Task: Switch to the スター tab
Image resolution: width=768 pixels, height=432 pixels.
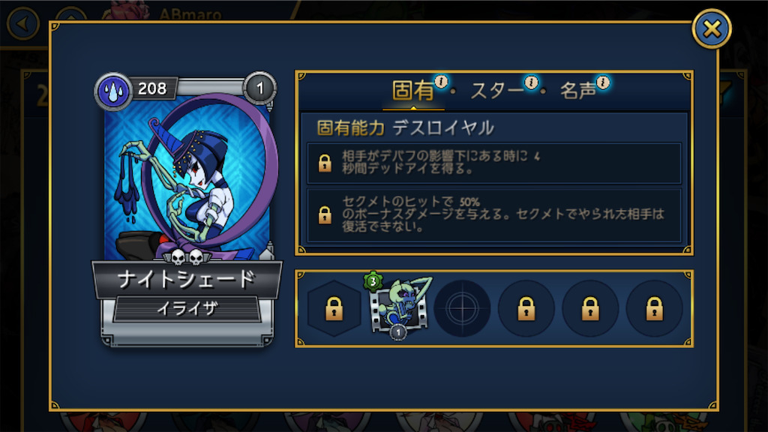Action: pyautogui.click(x=496, y=91)
